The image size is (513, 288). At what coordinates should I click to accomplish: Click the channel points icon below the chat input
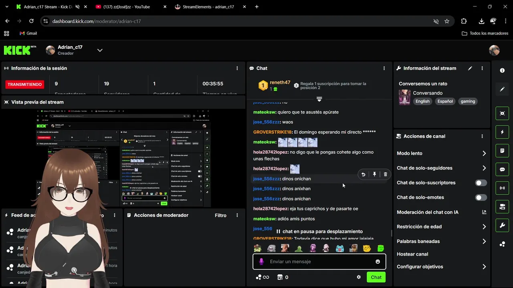point(259,277)
